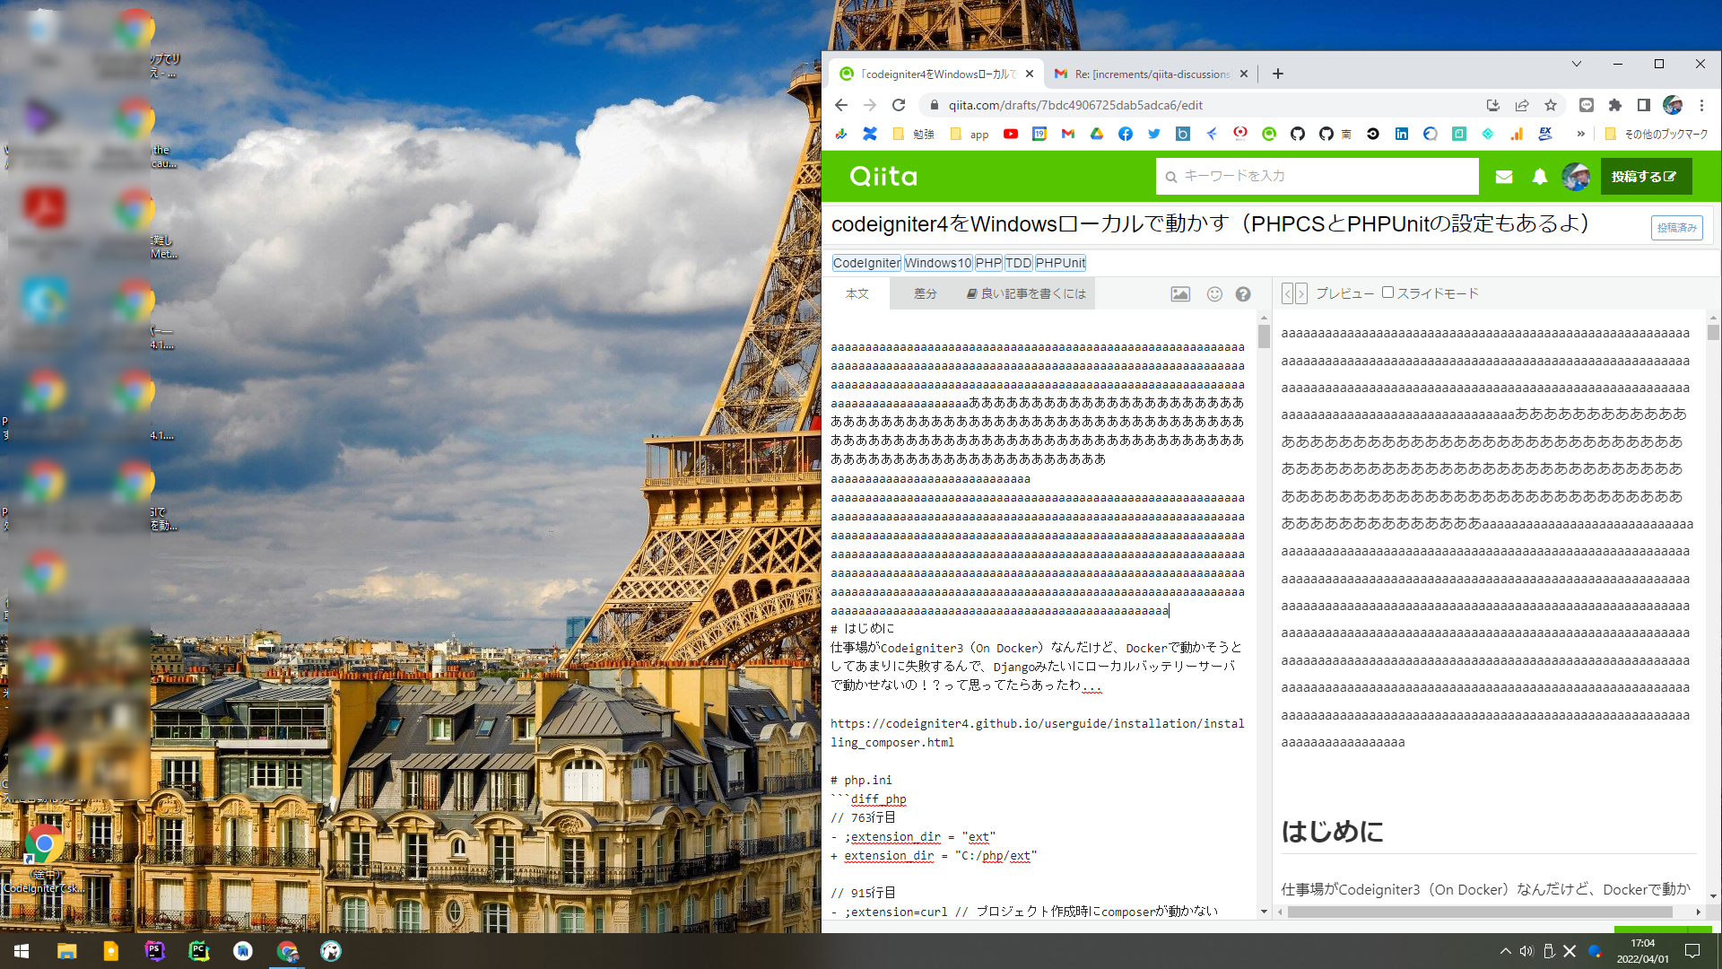Click the Windows Start button
Image resolution: width=1722 pixels, height=969 pixels.
click(22, 951)
